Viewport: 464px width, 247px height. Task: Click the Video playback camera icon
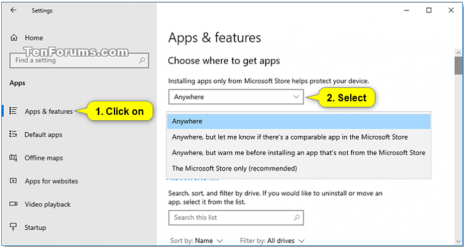(13, 204)
